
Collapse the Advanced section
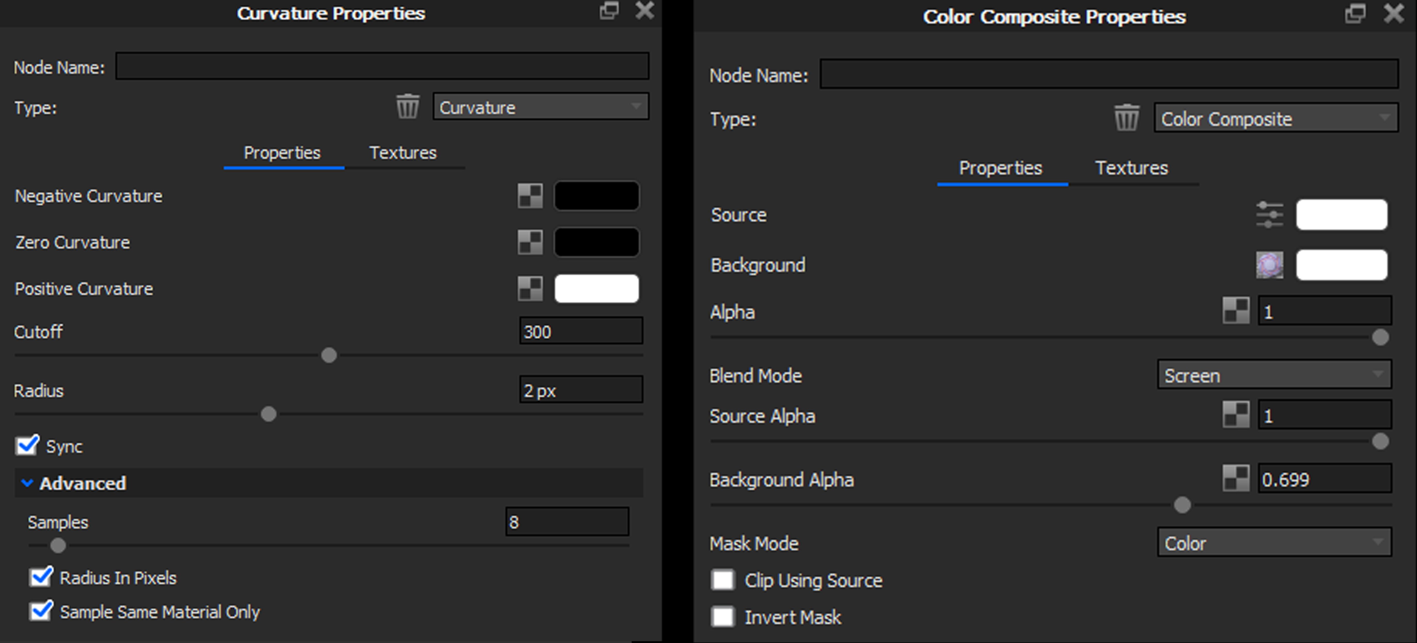[329, 483]
